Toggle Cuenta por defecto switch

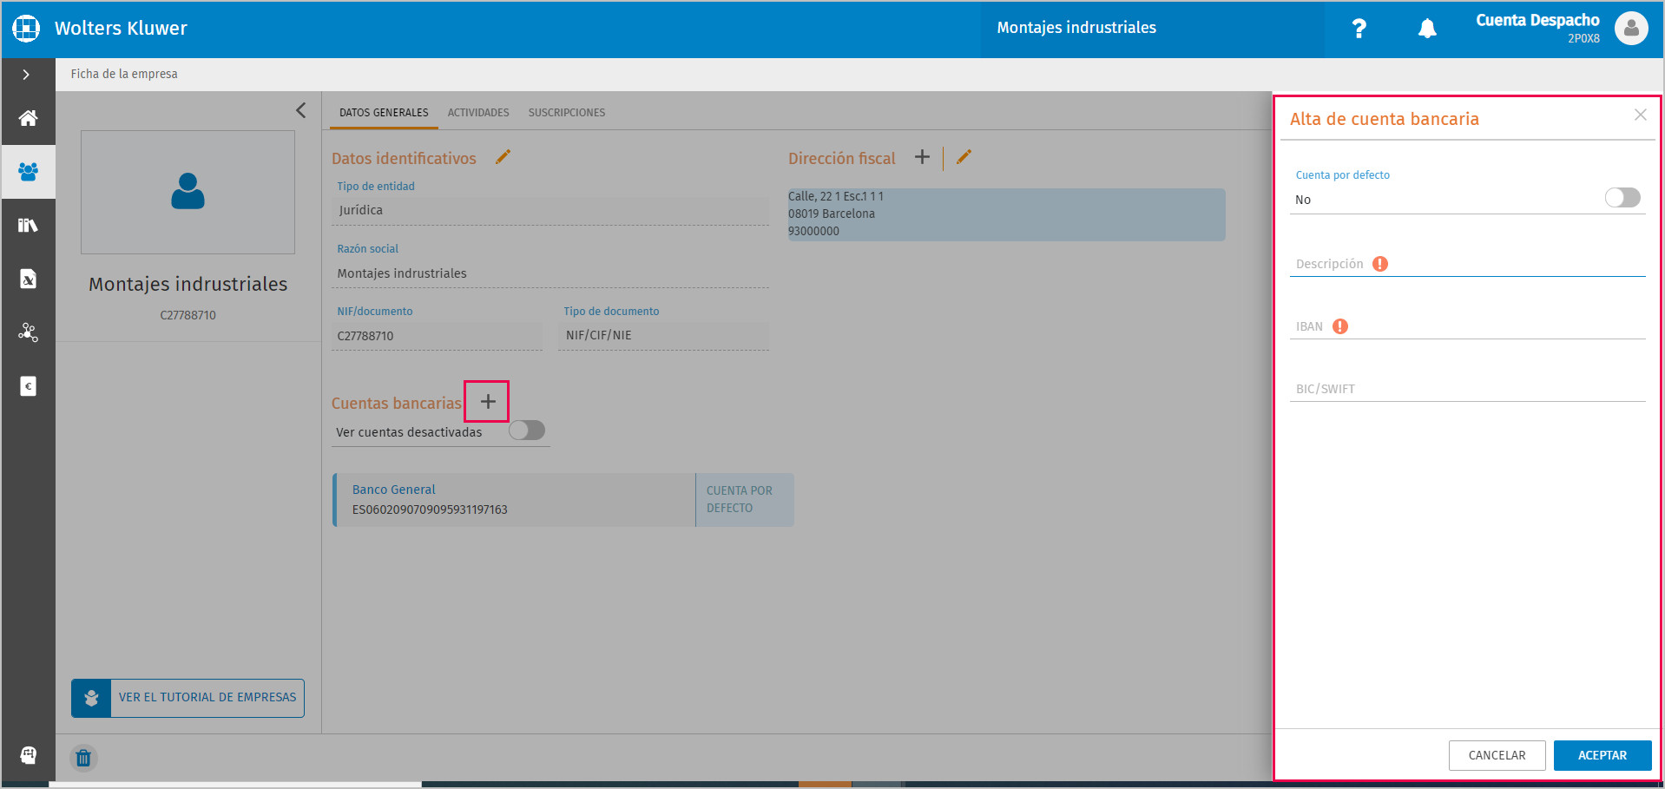click(x=1622, y=198)
